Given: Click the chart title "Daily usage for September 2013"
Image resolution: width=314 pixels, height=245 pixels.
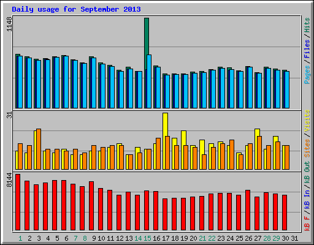Looking at the screenshot, I should pyautogui.click(x=76, y=9).
